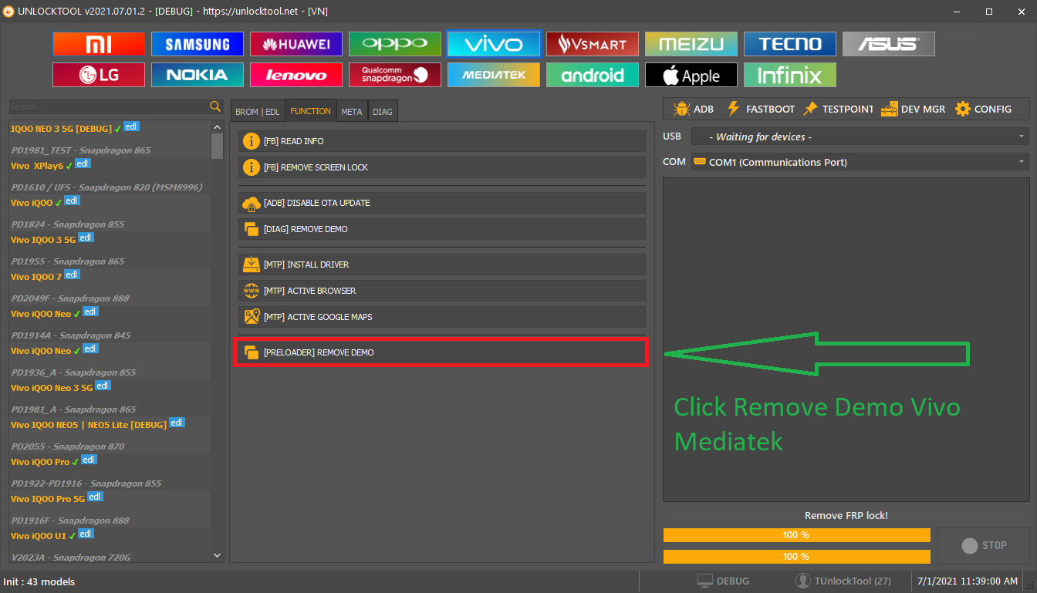Open the Testpoint tool
This screenshot has height=593, width=1037.
pos(838,109)
